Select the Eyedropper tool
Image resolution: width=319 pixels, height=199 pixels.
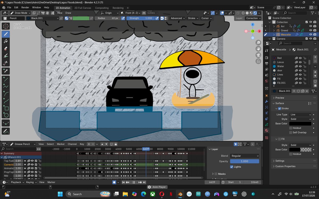6,71
